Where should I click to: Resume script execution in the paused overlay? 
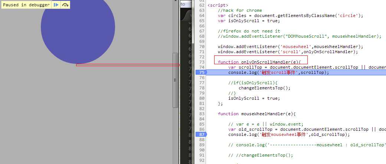(x=56, y=5)
